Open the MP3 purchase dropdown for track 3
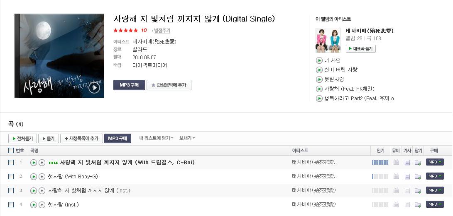 pyautogui.click(x=435, y=190)
